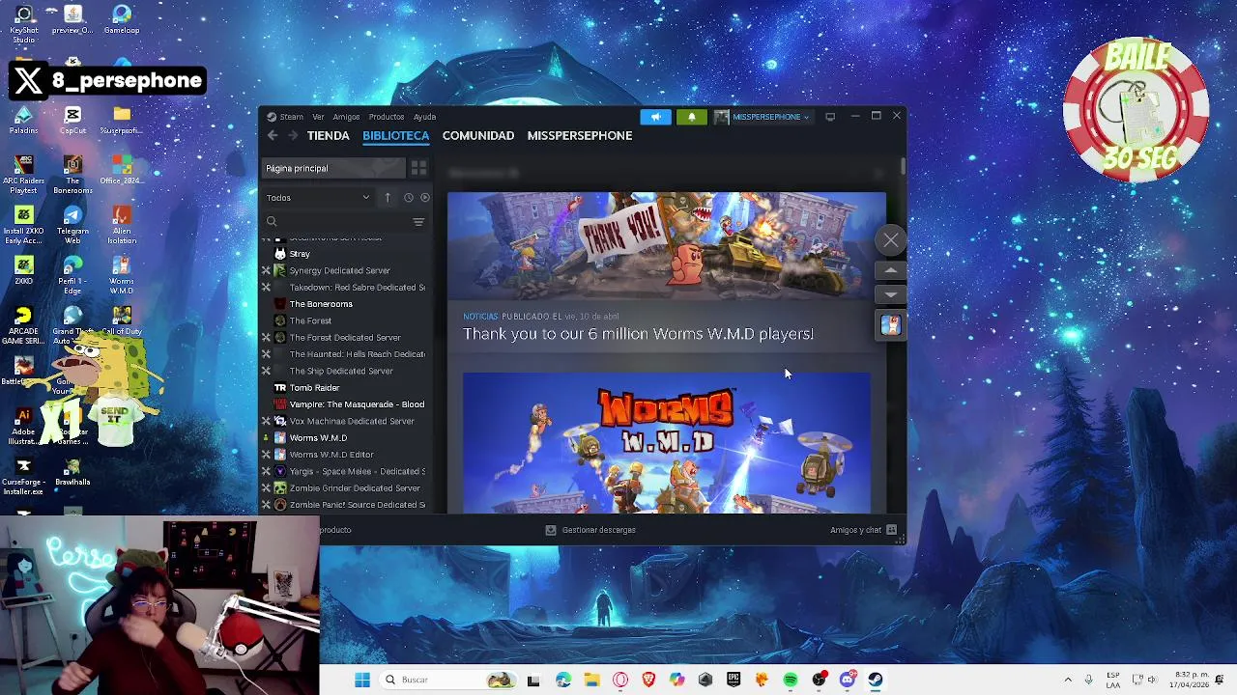Open Amigos y chat

point(863,530)
